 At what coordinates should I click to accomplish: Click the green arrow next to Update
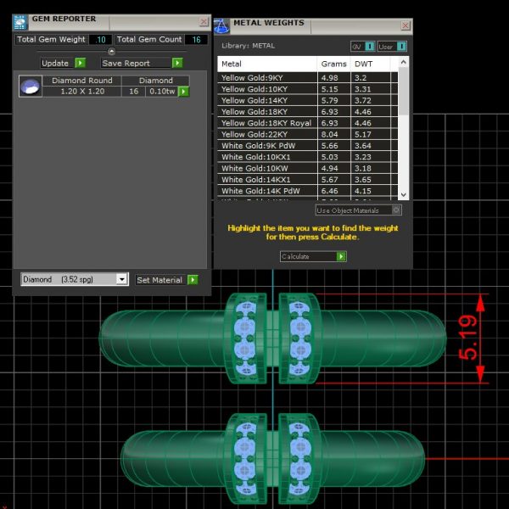click(81, 63)
